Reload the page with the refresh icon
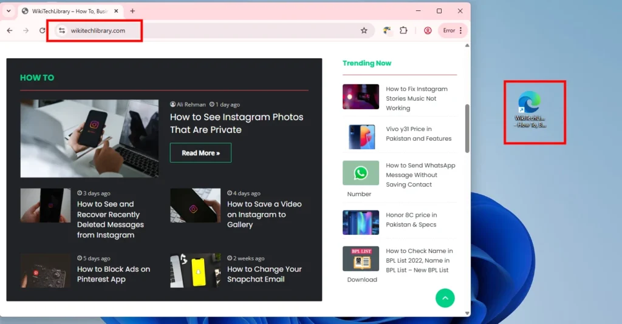 pyautogui.click(x=42, y=30)
